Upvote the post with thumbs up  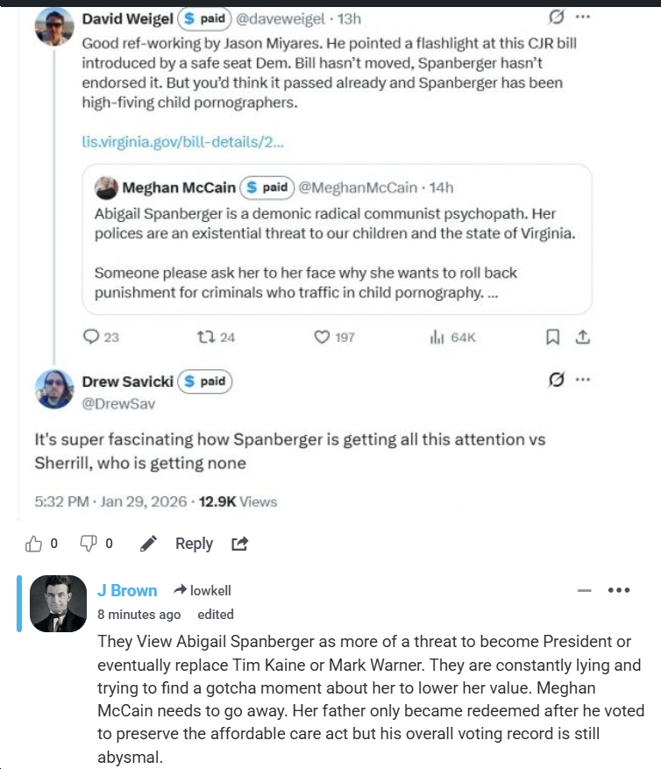(x=34, y=544)
